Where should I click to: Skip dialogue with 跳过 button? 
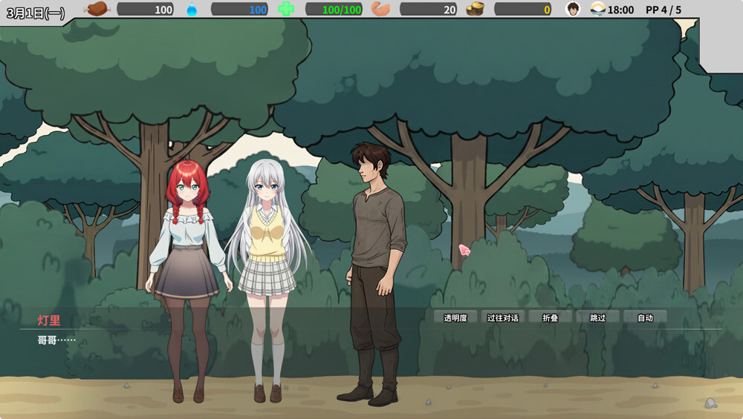tap(597, 318)
